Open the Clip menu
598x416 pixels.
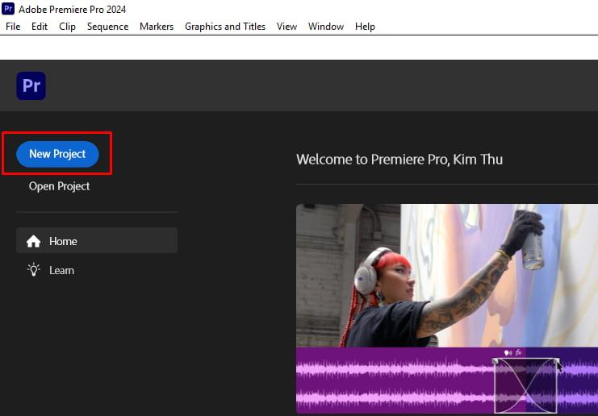tap(67, 27)
